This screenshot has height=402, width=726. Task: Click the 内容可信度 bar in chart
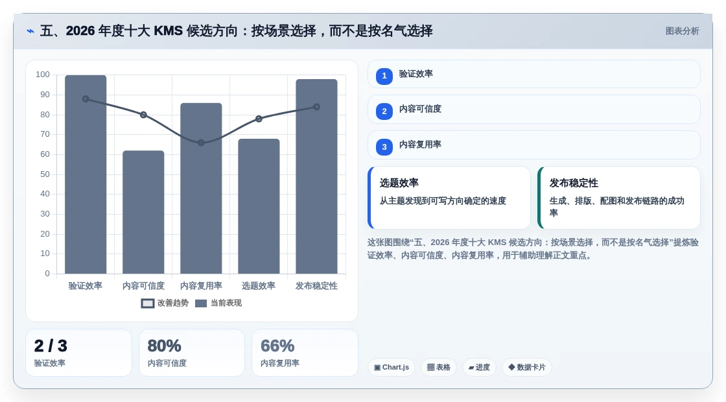(143, 212)
